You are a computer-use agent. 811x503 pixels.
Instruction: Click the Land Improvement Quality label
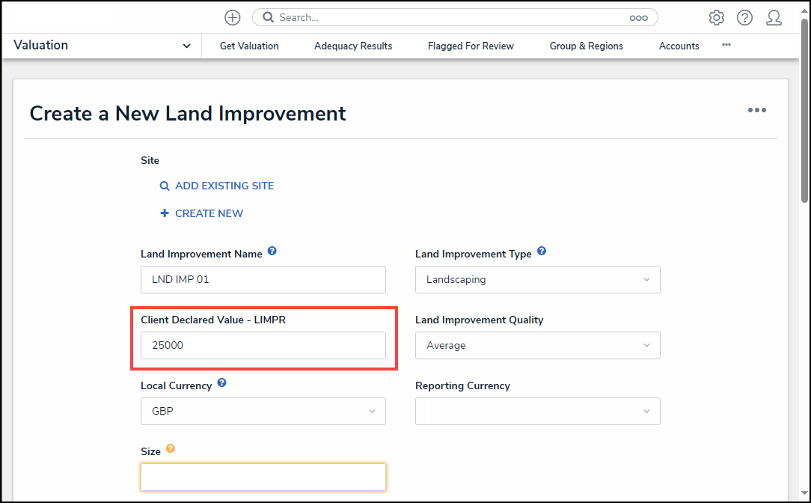[479, 320]
